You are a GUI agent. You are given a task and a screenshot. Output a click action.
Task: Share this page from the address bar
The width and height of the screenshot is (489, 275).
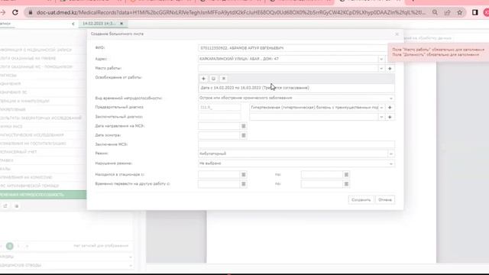point(447,12)
